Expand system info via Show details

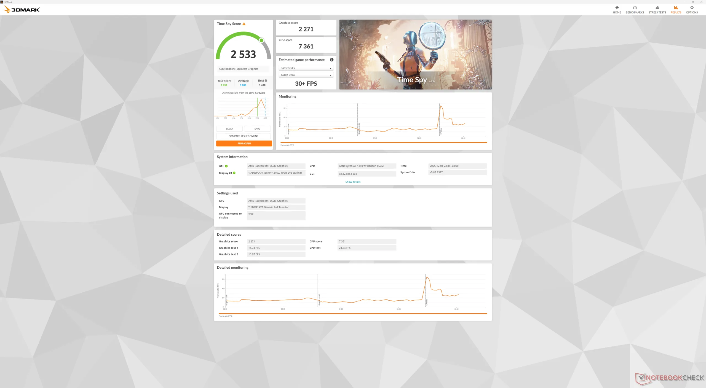click(x=353, y=182)
